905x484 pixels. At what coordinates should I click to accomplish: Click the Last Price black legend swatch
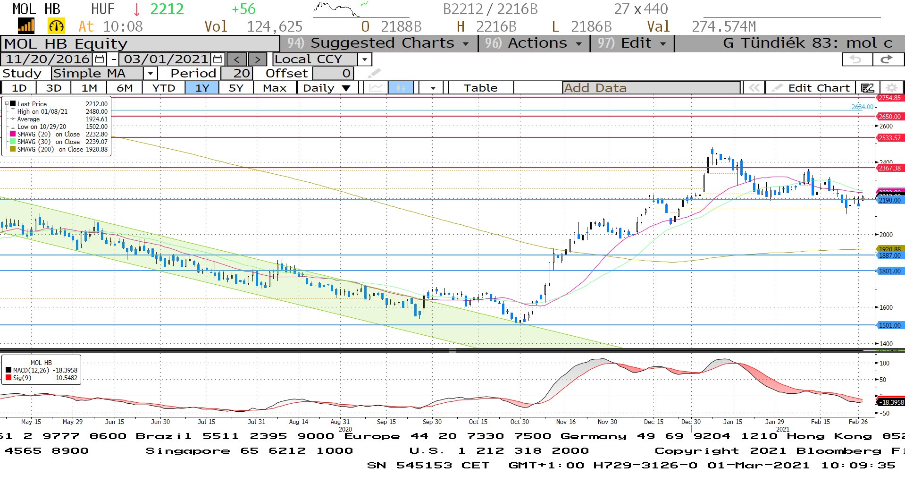tap(13, 104)
